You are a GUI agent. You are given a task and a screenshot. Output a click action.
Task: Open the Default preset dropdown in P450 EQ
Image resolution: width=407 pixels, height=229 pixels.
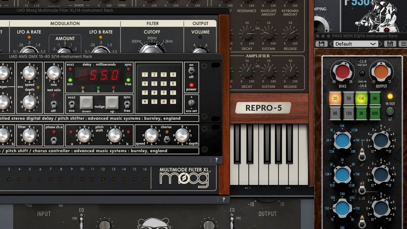[355, 44]
